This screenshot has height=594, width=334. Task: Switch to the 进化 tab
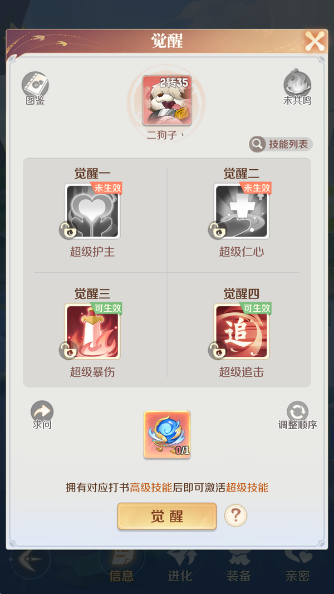point(180,565)
